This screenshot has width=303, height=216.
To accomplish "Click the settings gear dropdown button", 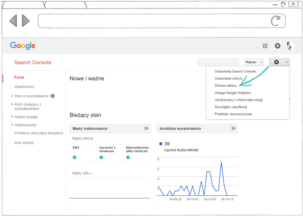I will (279, 62).
